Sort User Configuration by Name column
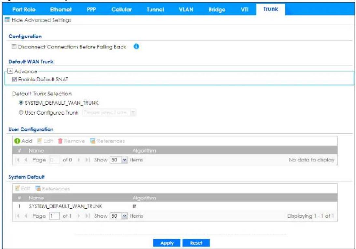The width and height of the screenshot is (356, 249). tap(36, 150)
